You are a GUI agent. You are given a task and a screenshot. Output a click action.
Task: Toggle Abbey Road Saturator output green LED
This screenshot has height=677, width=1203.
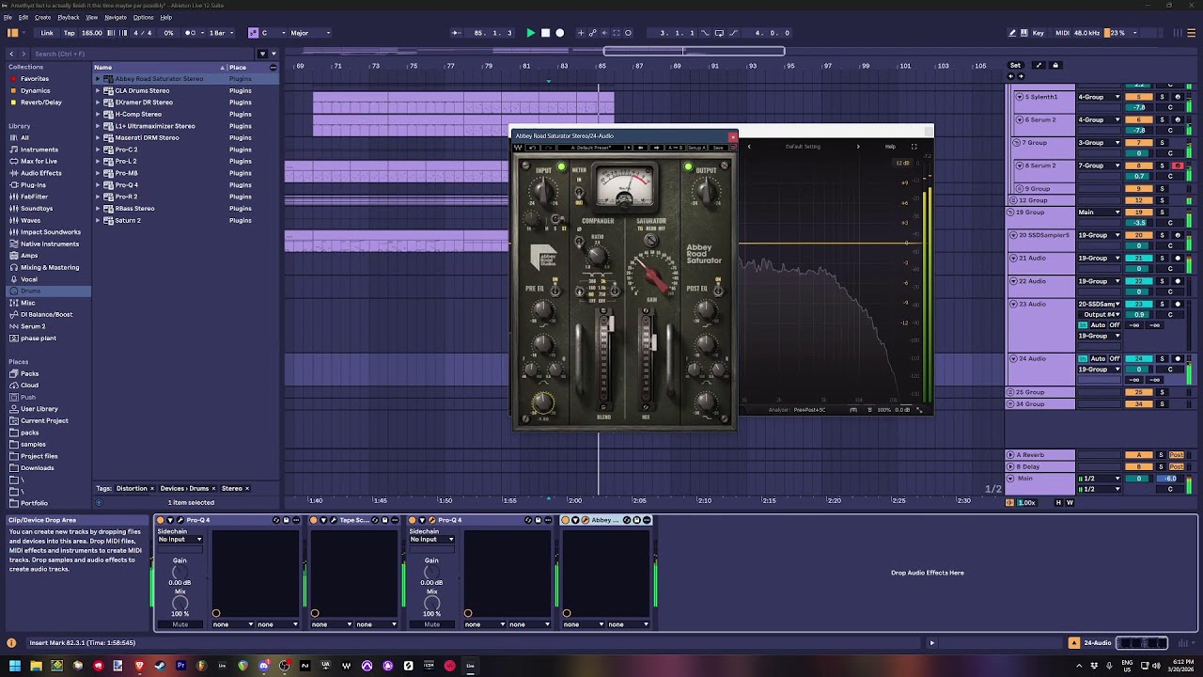tap(688, 167)
